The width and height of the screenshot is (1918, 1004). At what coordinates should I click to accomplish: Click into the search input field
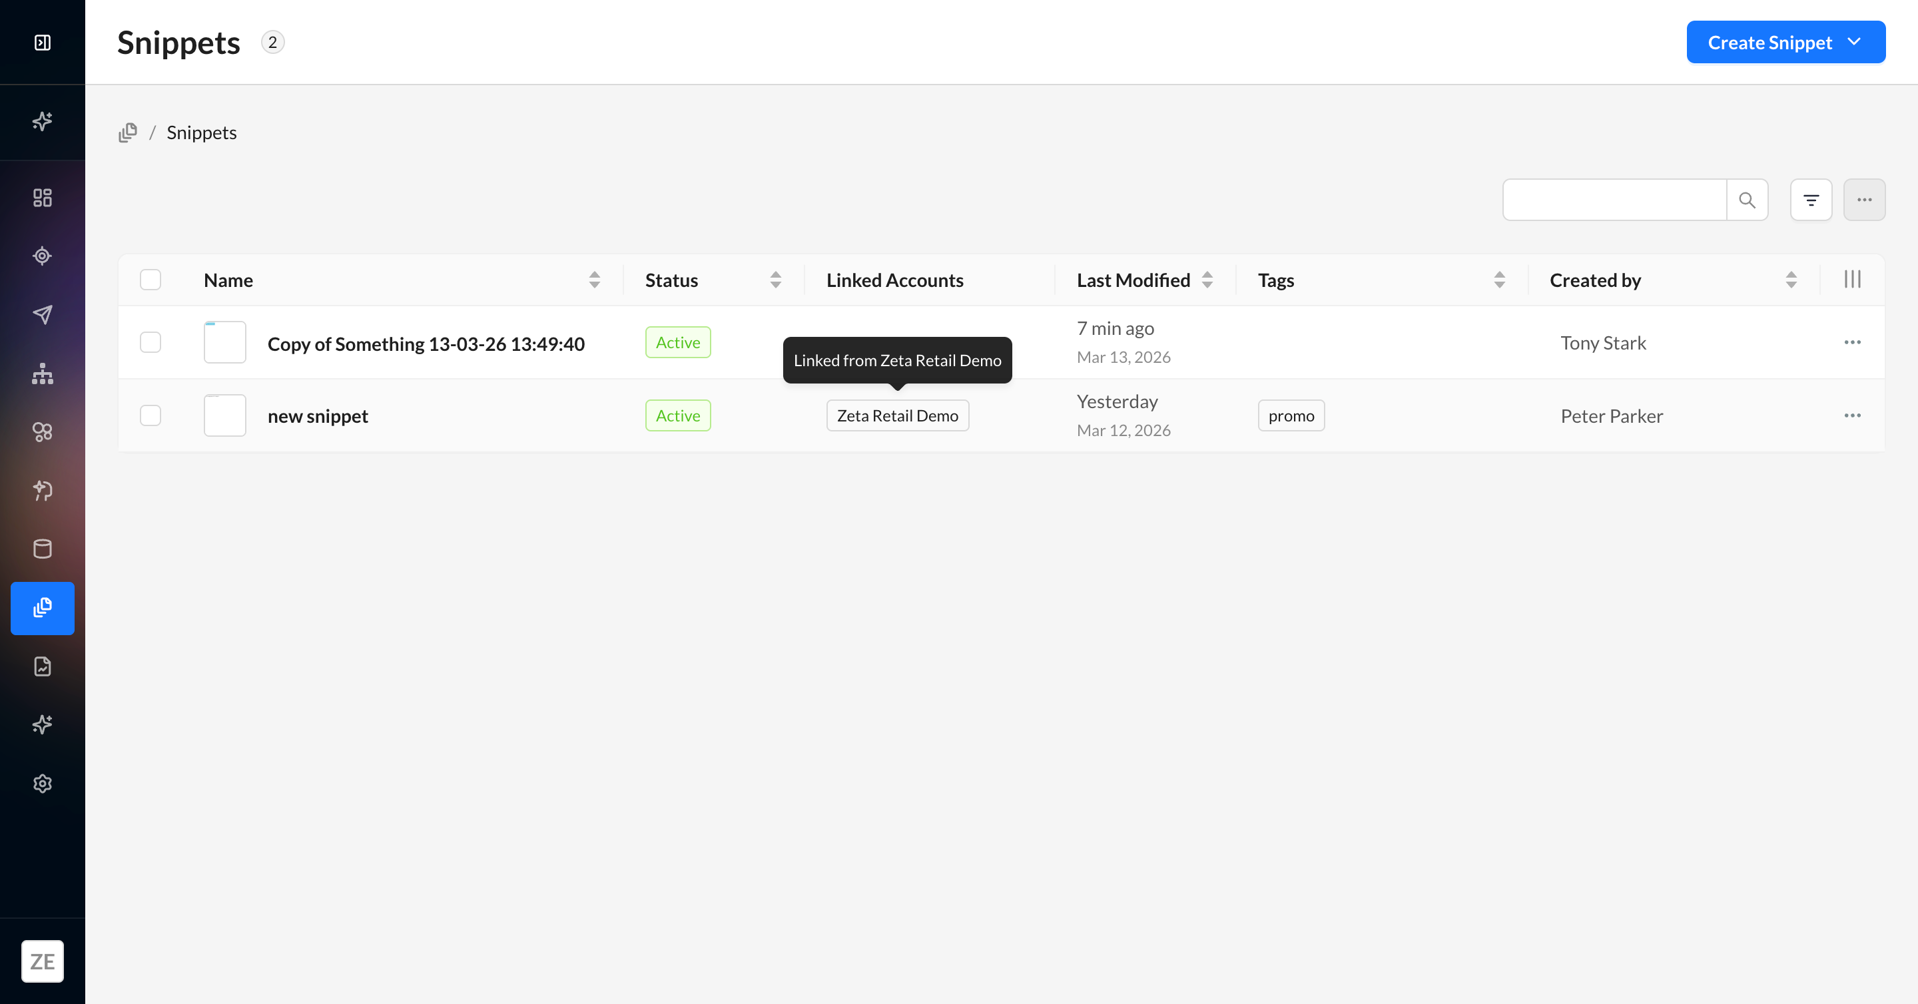coord(1614,200)
